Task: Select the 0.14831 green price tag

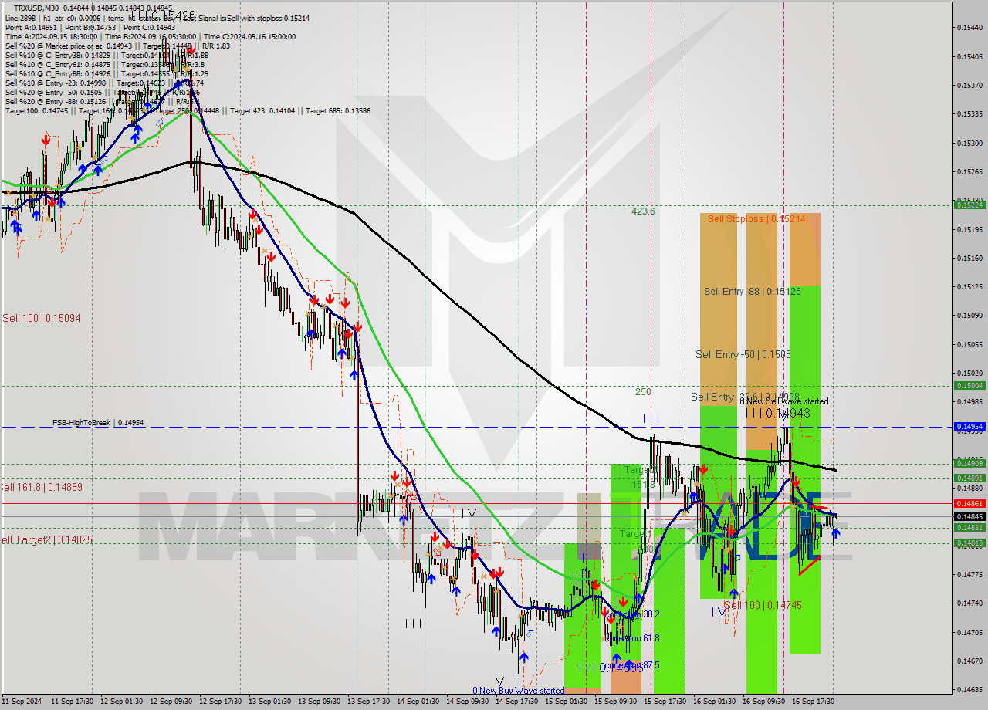Action: 969,528
